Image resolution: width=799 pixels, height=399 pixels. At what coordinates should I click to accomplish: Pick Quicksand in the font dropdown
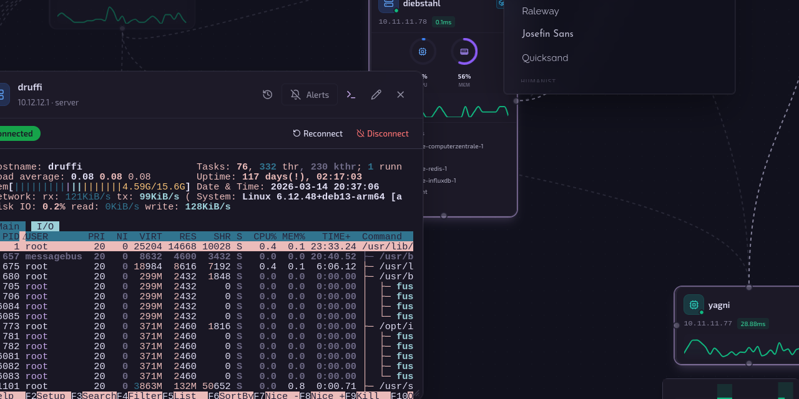click(545, 58)
